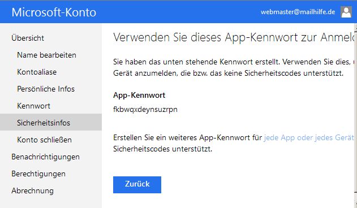Click the 'Verwenden Sie dieses App-Kennwort' heading
Image resolution: width=357 pixels, height=208 pixels.
234,37
